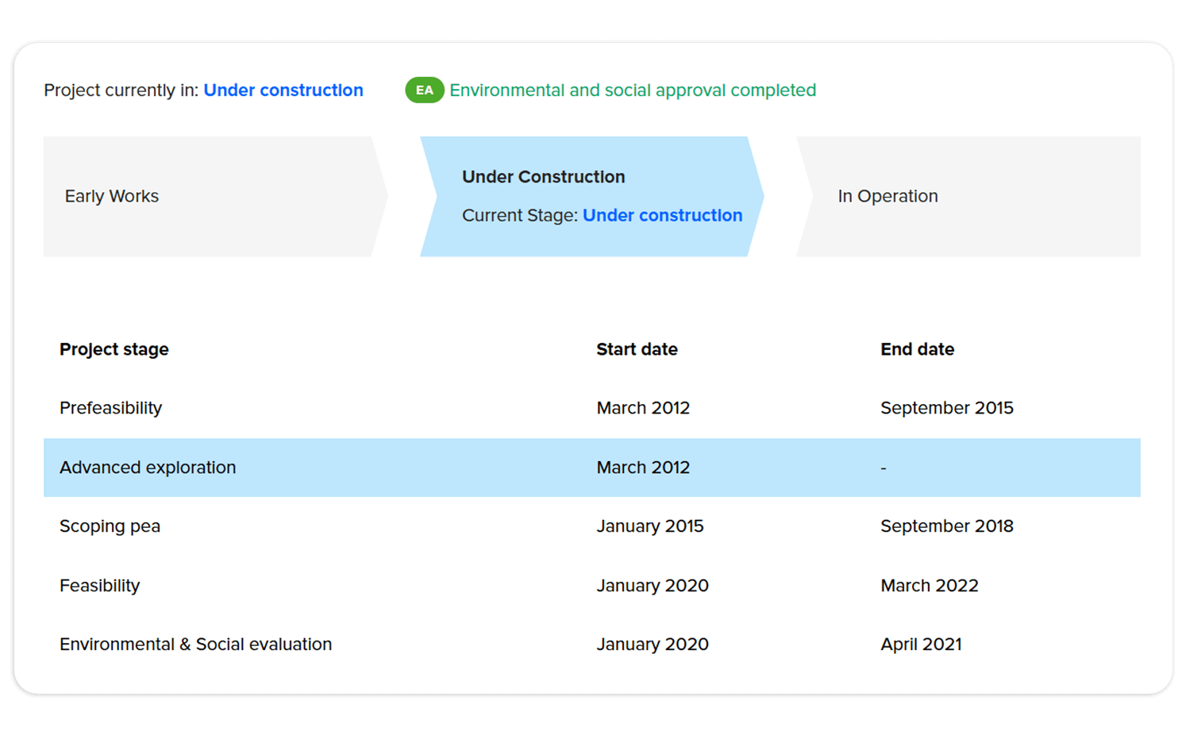
Task: Click the Under construction link in header
Action: (283, 90)
